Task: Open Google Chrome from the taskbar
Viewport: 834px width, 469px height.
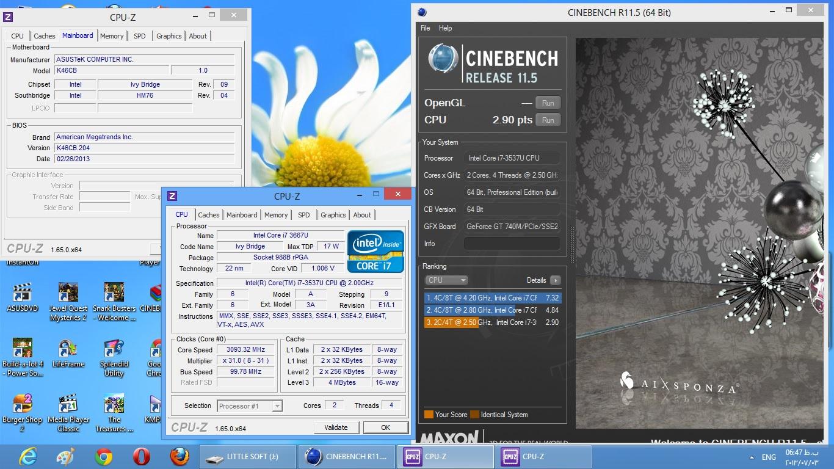Action: click(104, 456)
